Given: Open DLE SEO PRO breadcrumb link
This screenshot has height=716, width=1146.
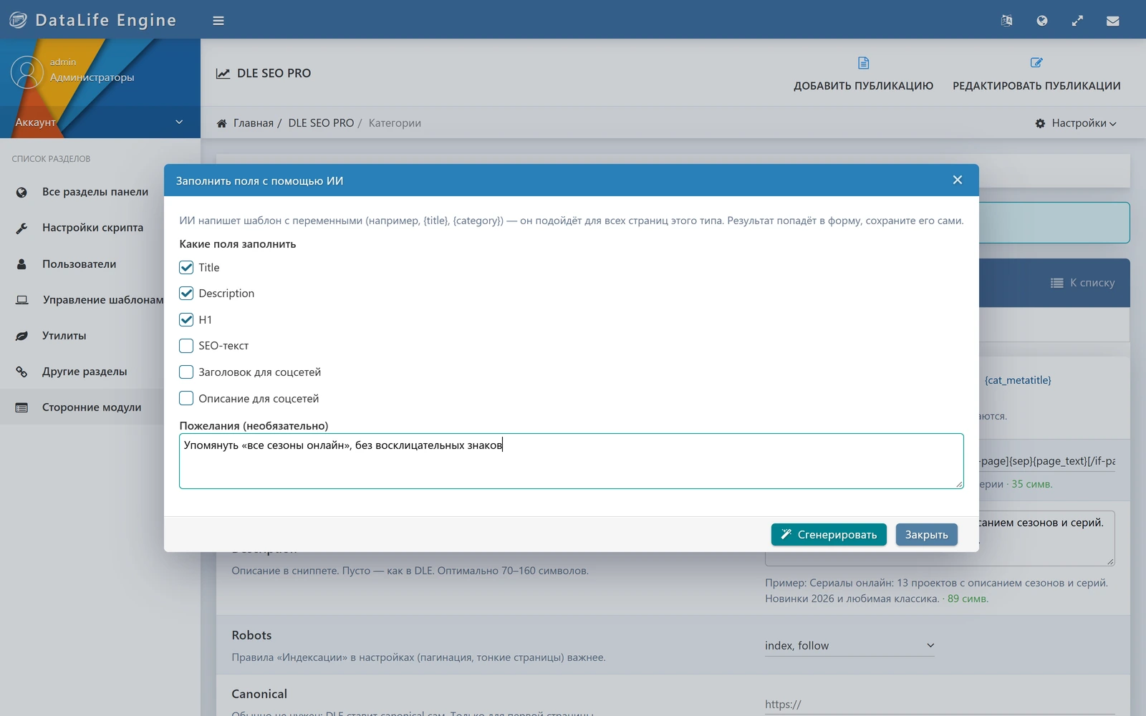Looking at the screenshot, I should coord(321,123).
